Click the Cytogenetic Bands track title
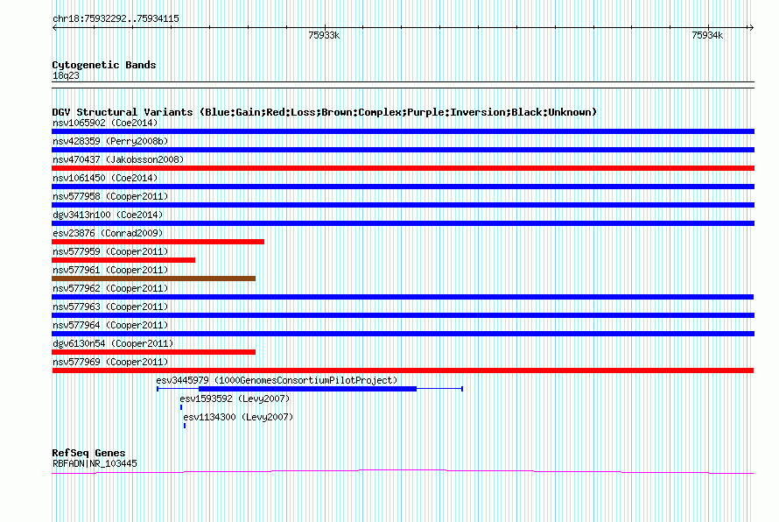This screenshot has width=779, height=522. [x=104, y=65]
